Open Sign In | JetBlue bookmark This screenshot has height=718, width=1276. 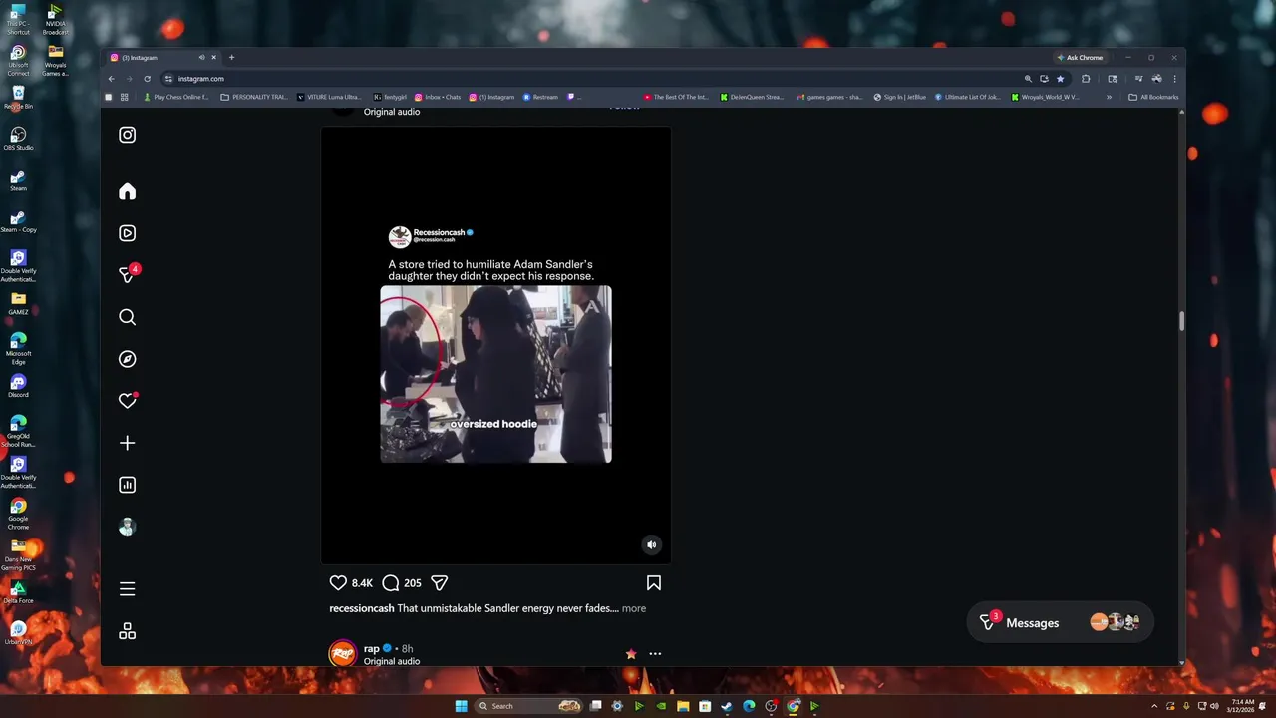pos(900,97)
